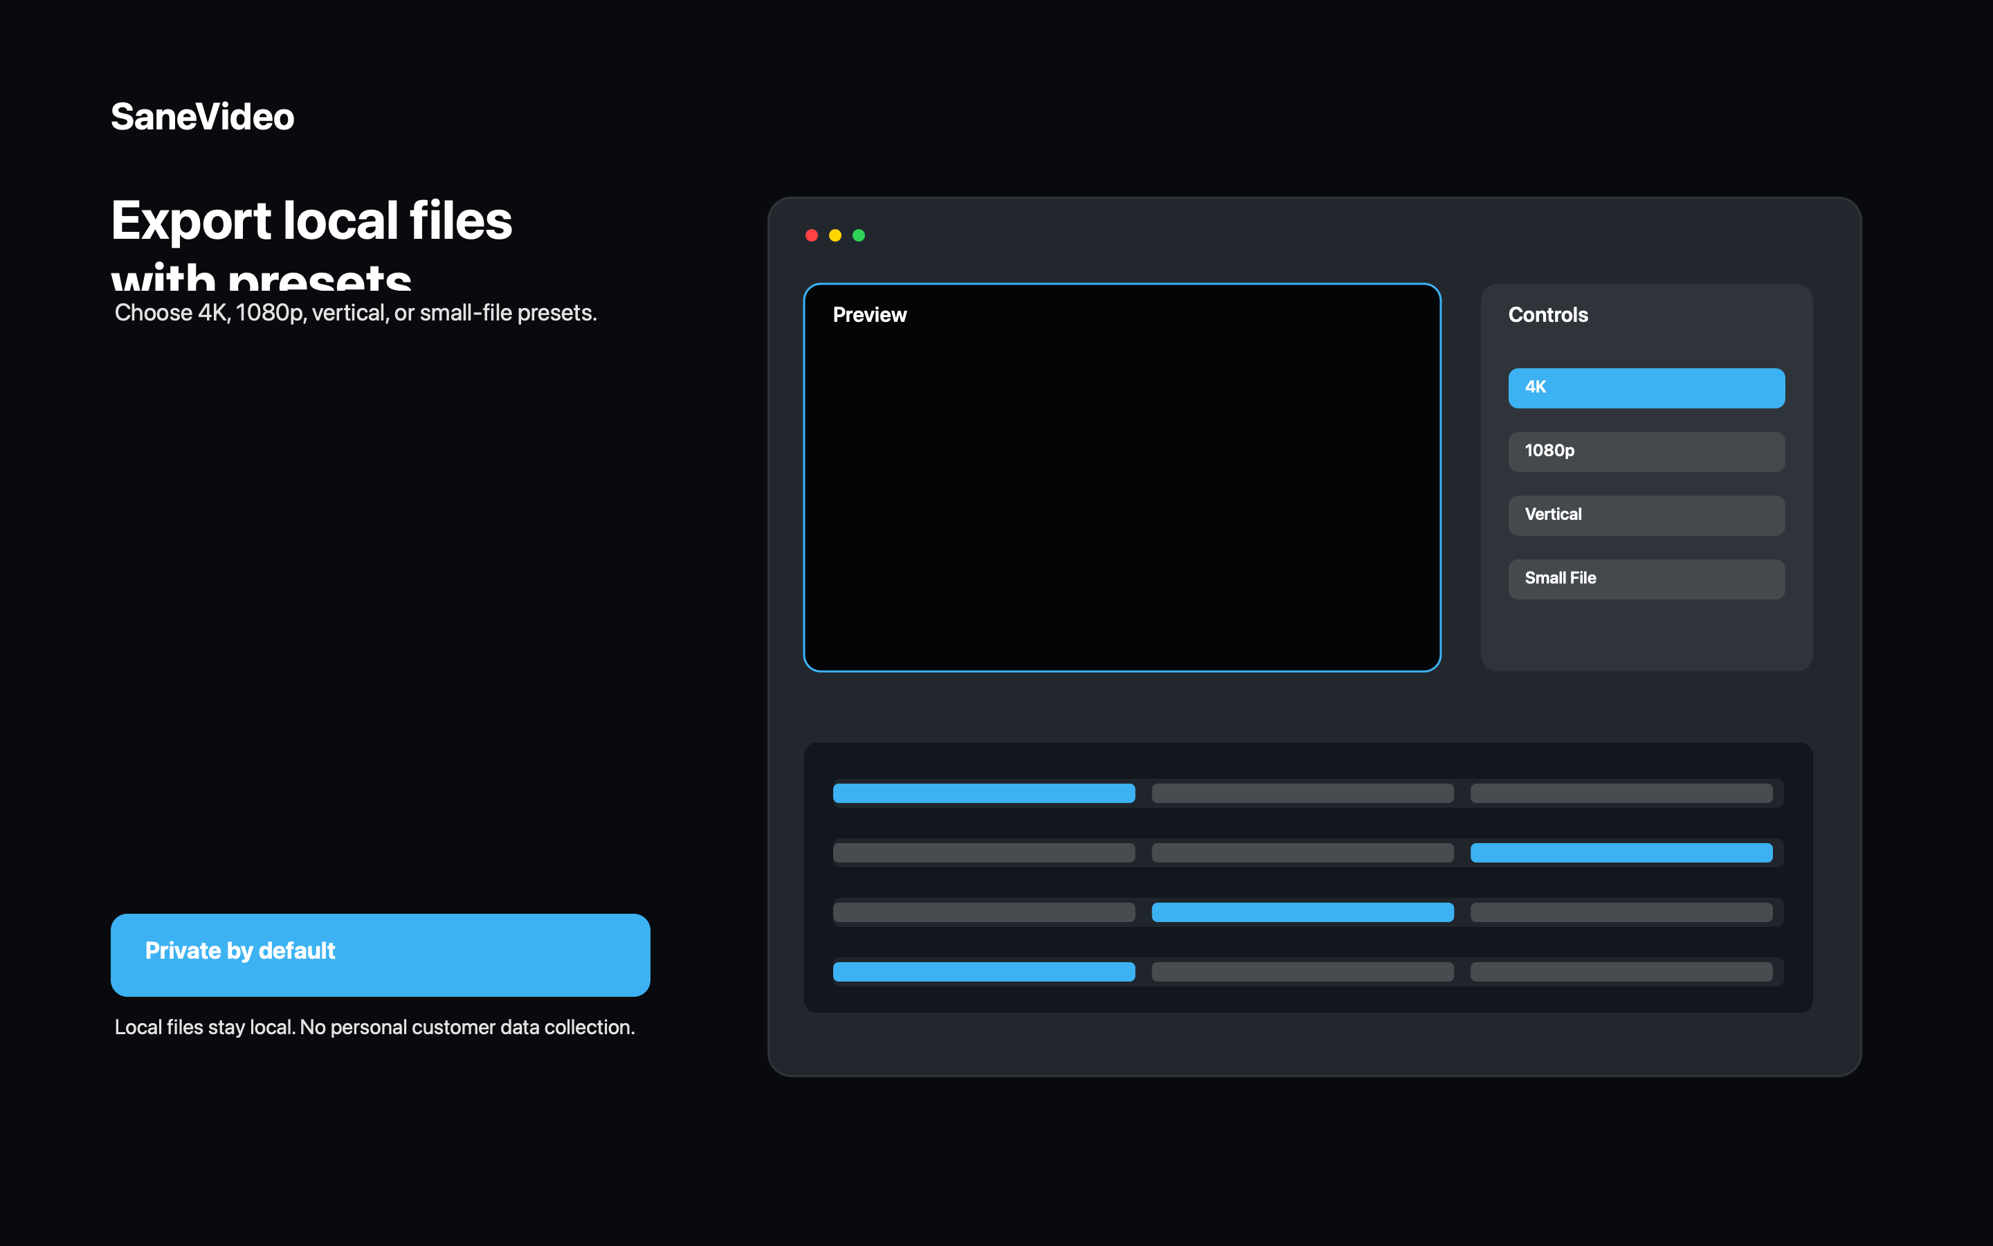This screenshot has width=1993, height=1246.
Task: Click the red close window dot
Action: 811,235
